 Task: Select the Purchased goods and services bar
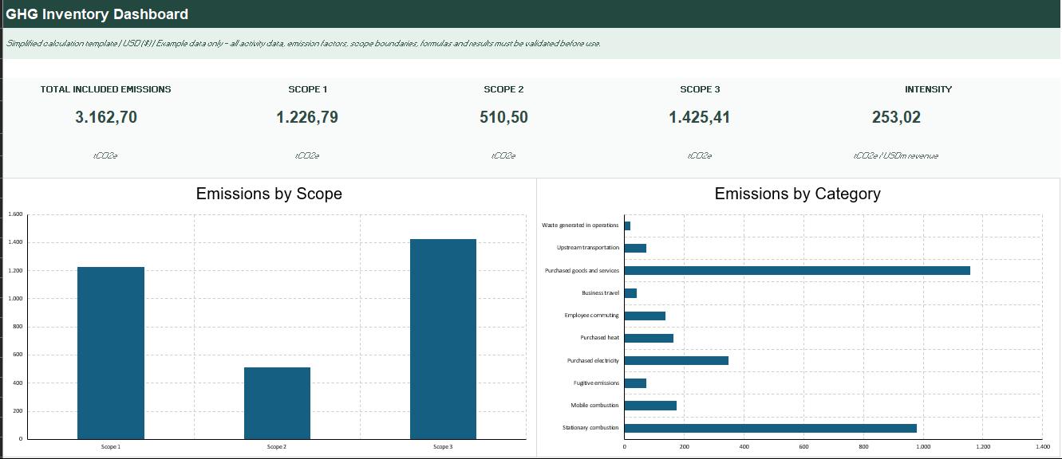pos(797,270)
